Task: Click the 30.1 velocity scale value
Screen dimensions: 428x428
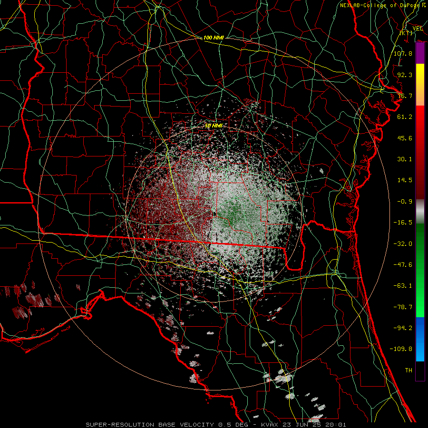Action: coord(405,159)
